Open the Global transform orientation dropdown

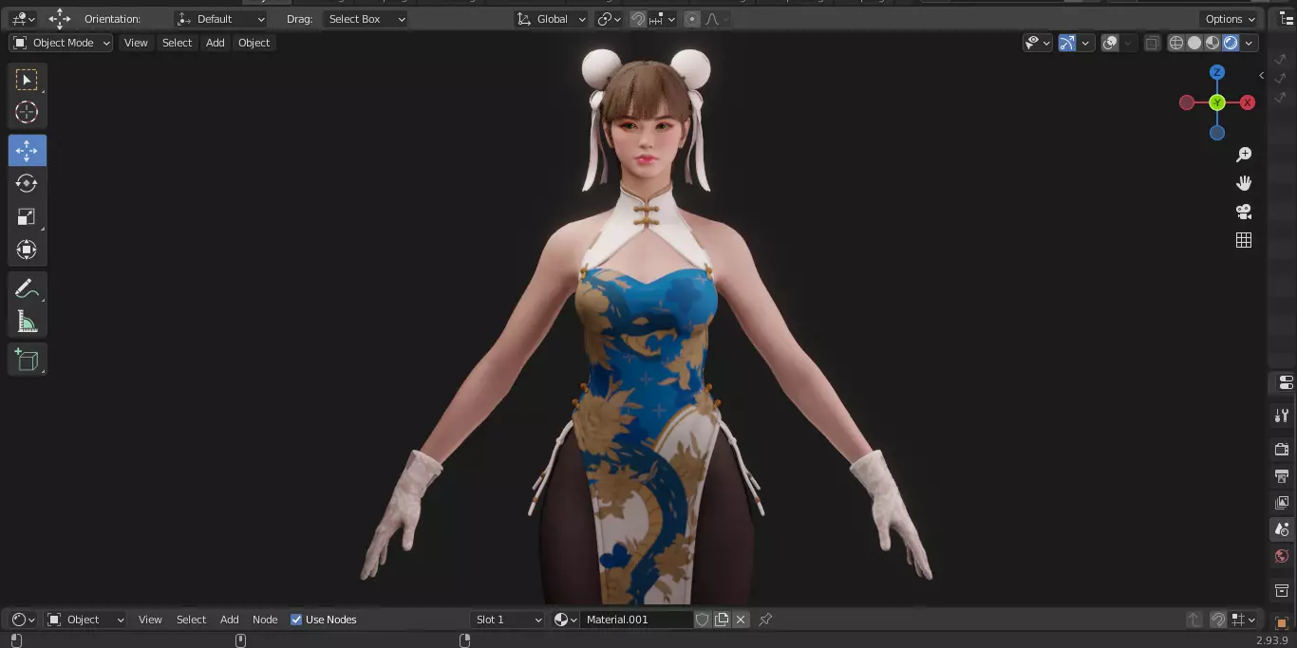[x=552, y=19]
